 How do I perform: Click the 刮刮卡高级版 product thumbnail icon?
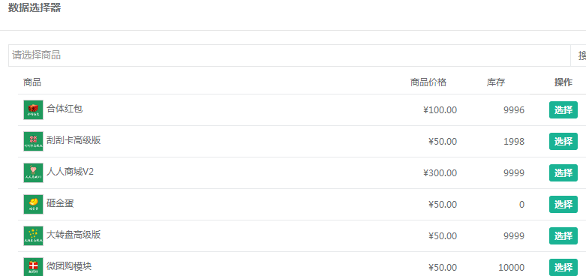pos(33,141)
